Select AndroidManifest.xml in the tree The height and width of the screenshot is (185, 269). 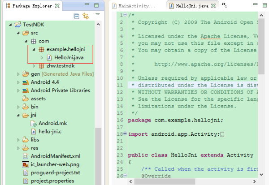56,156
